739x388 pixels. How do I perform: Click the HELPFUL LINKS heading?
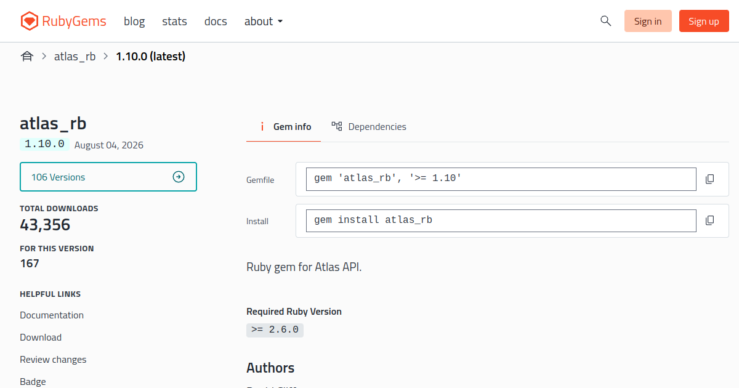50,294
